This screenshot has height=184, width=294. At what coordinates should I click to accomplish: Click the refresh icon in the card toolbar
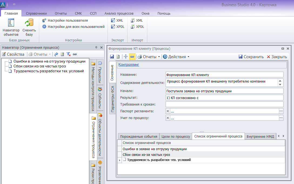(118, 57)
